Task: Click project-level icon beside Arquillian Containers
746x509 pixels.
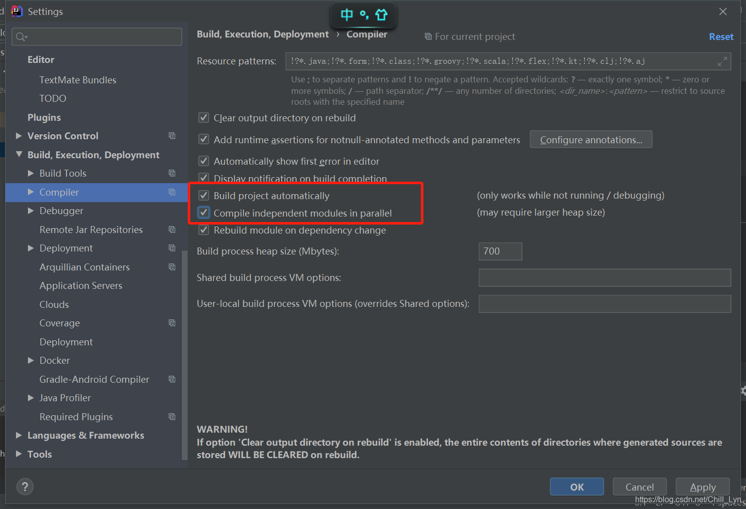Action: pos(172,267)
